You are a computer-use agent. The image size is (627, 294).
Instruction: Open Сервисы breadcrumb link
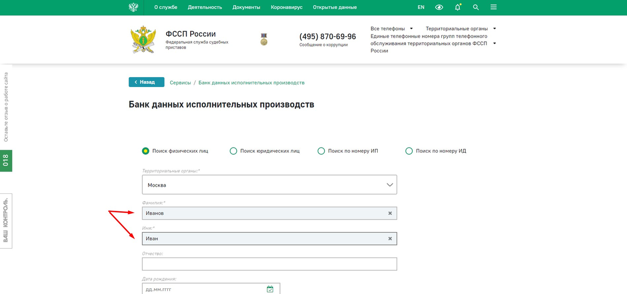(x=180, y=83)
